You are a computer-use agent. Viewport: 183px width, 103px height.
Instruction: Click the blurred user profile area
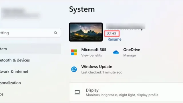coord(21,13)
